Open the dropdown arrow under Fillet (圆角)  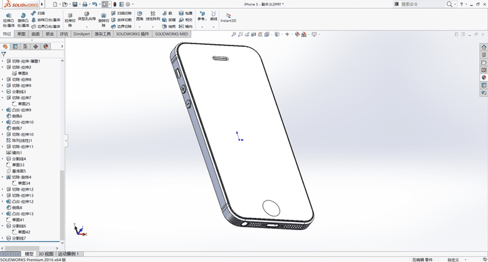(x=140, y=26)
